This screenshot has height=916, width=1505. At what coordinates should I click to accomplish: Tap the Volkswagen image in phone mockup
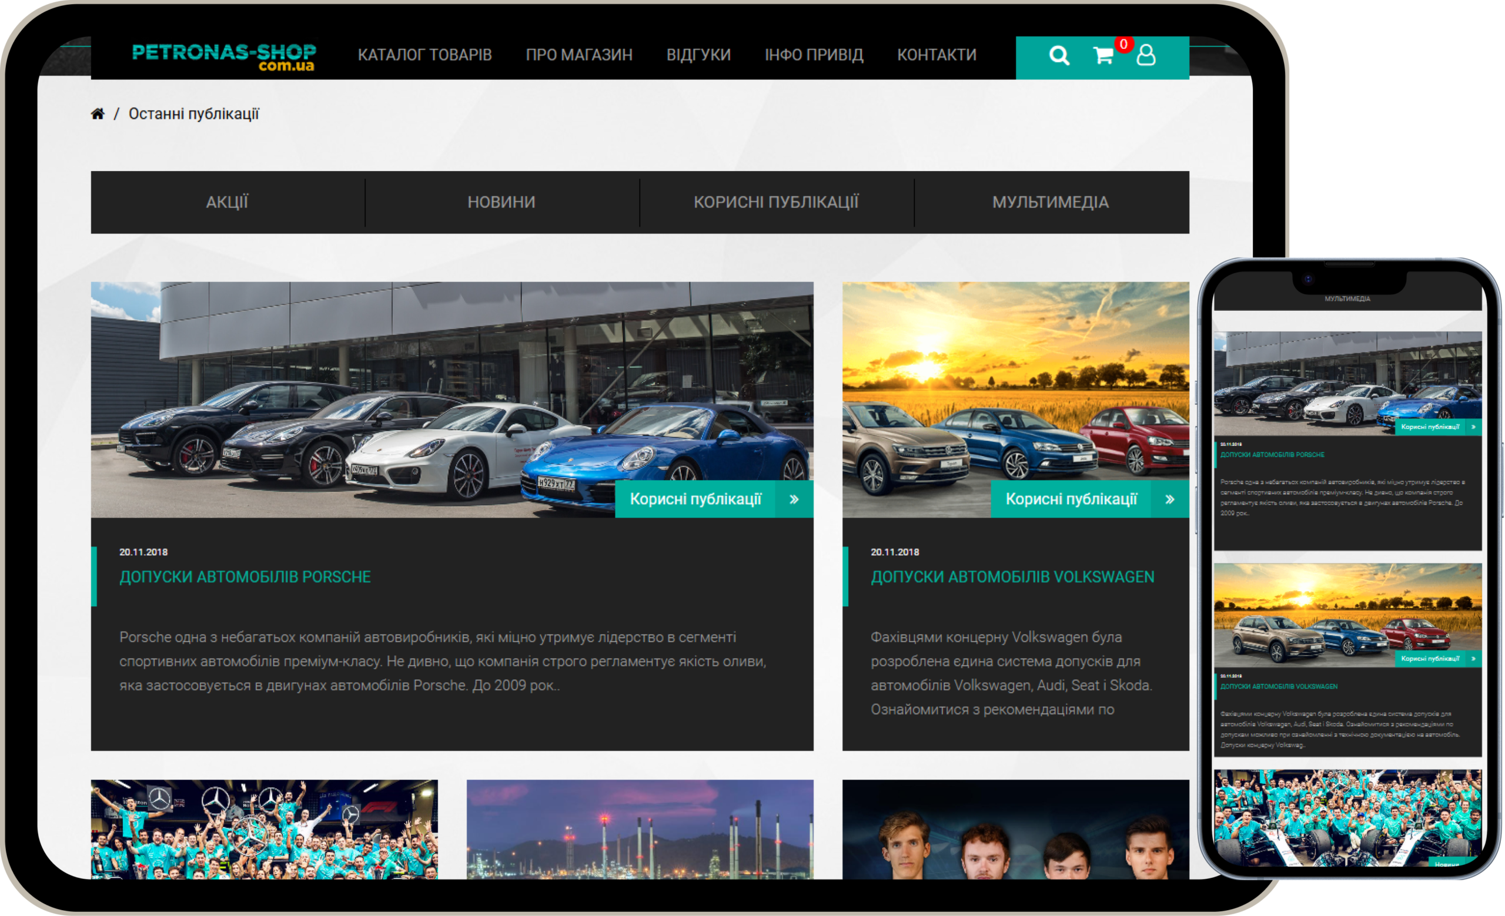tap(1348, 615)
